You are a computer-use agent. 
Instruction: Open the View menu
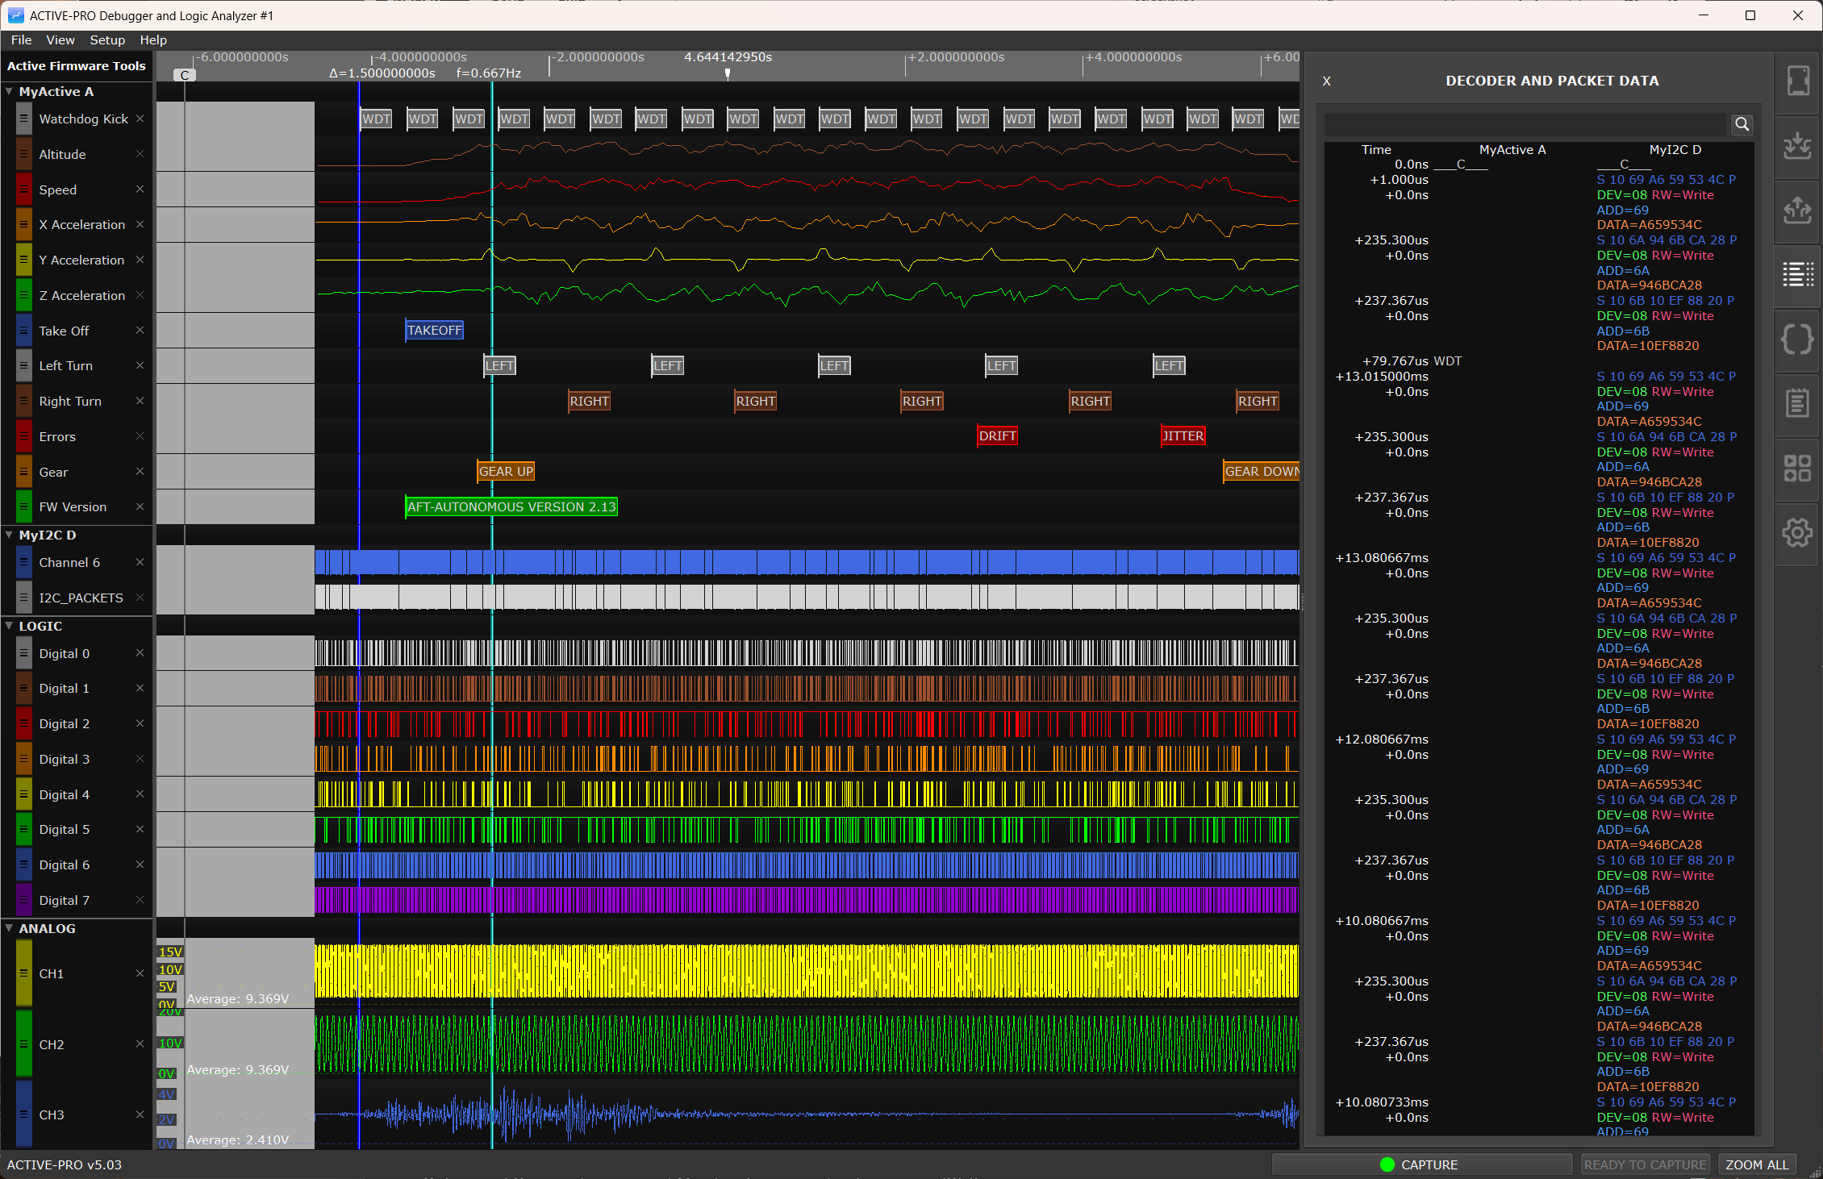coord(60,40)
